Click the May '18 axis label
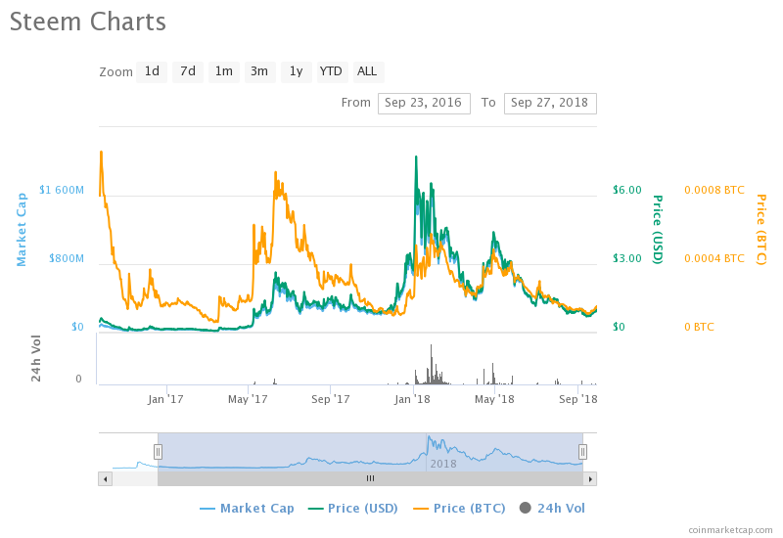This screenshot has height=538, width=783. click(x=494, y=400)
